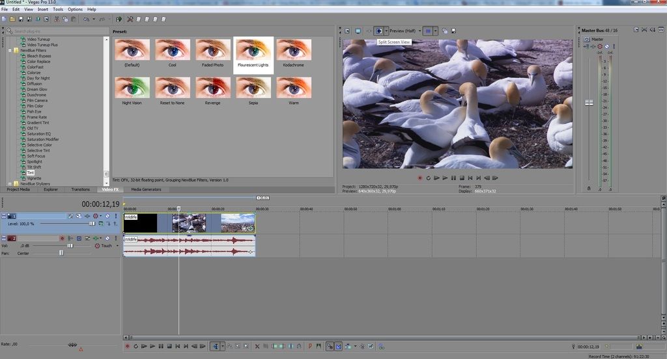This screenshot has width=667, height=359.
Task: Switch to the Transitions tab
Action: 80,189
